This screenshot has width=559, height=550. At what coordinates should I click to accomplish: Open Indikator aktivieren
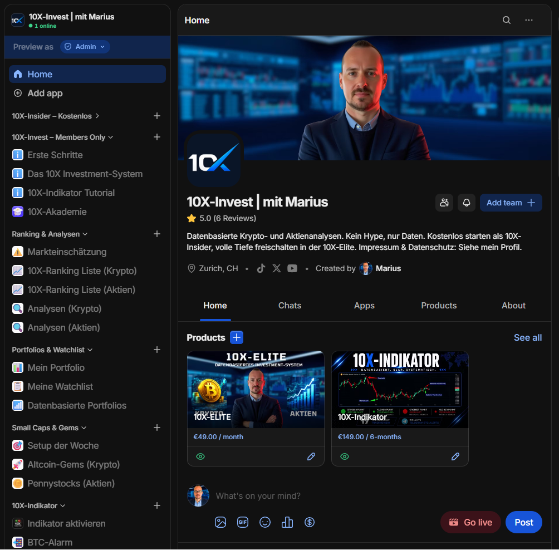pos(87,523)
